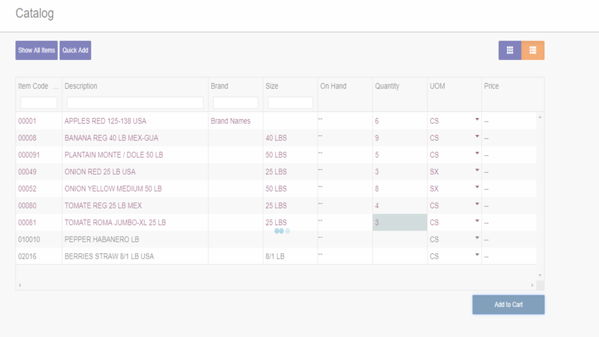
Task: Switch to list view icon
Action: point(533,50)
